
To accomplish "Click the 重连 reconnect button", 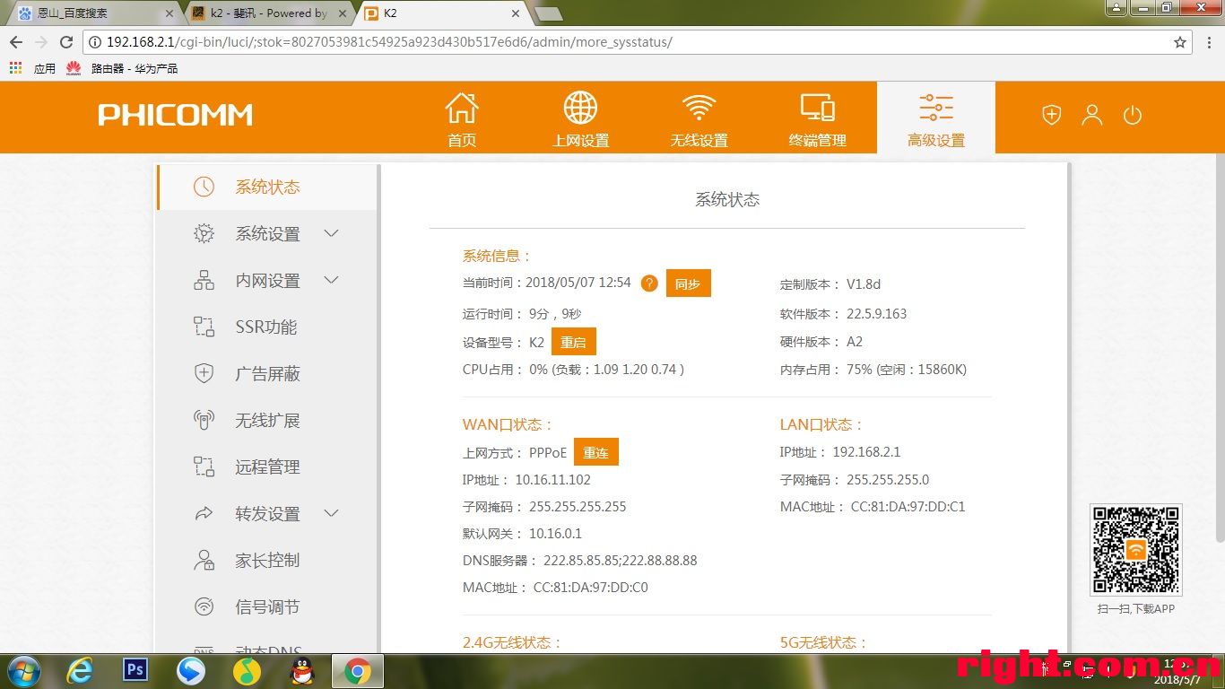I will 596,452.
